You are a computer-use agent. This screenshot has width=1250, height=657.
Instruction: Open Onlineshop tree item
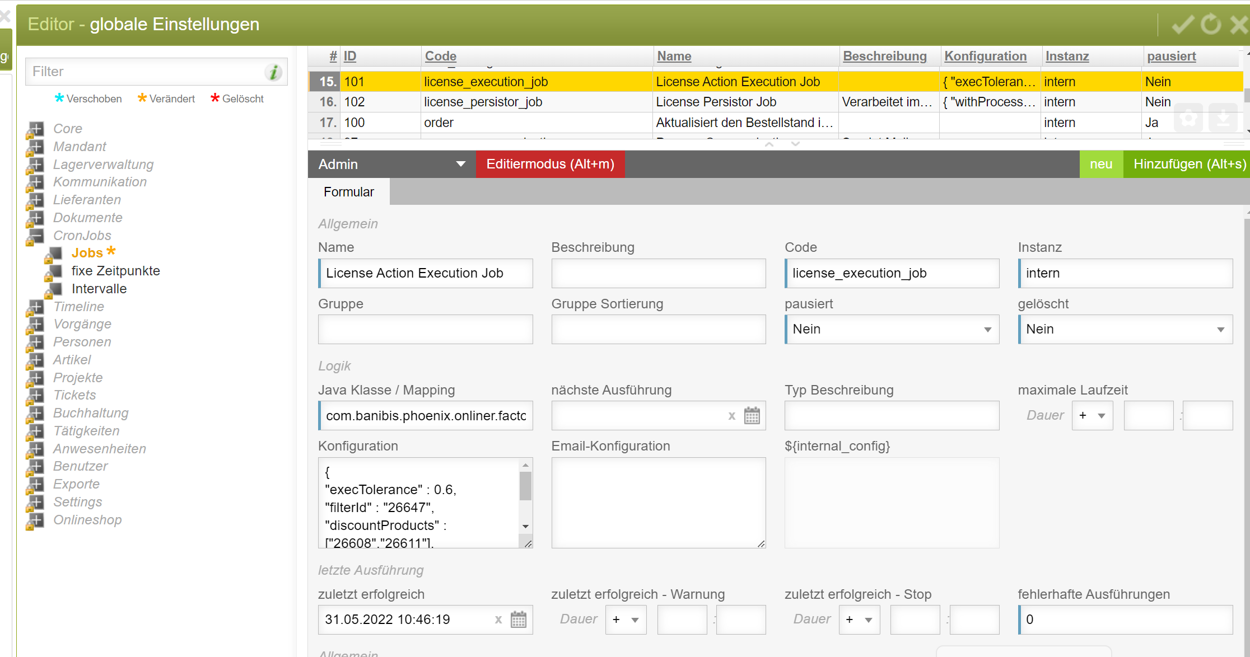click(87, 520)
